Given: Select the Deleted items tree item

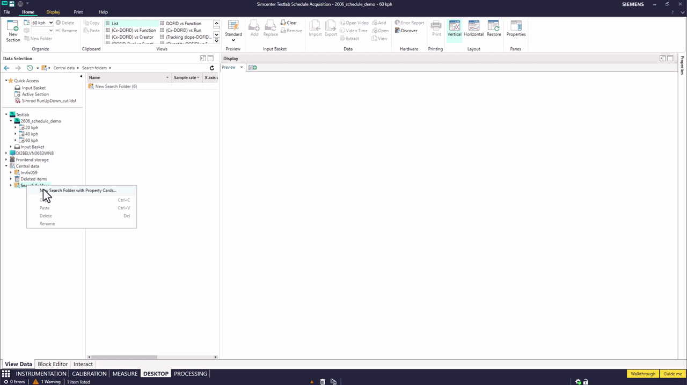Looking at the screenshot, I should pyautogui.click(x=33, y=179).
